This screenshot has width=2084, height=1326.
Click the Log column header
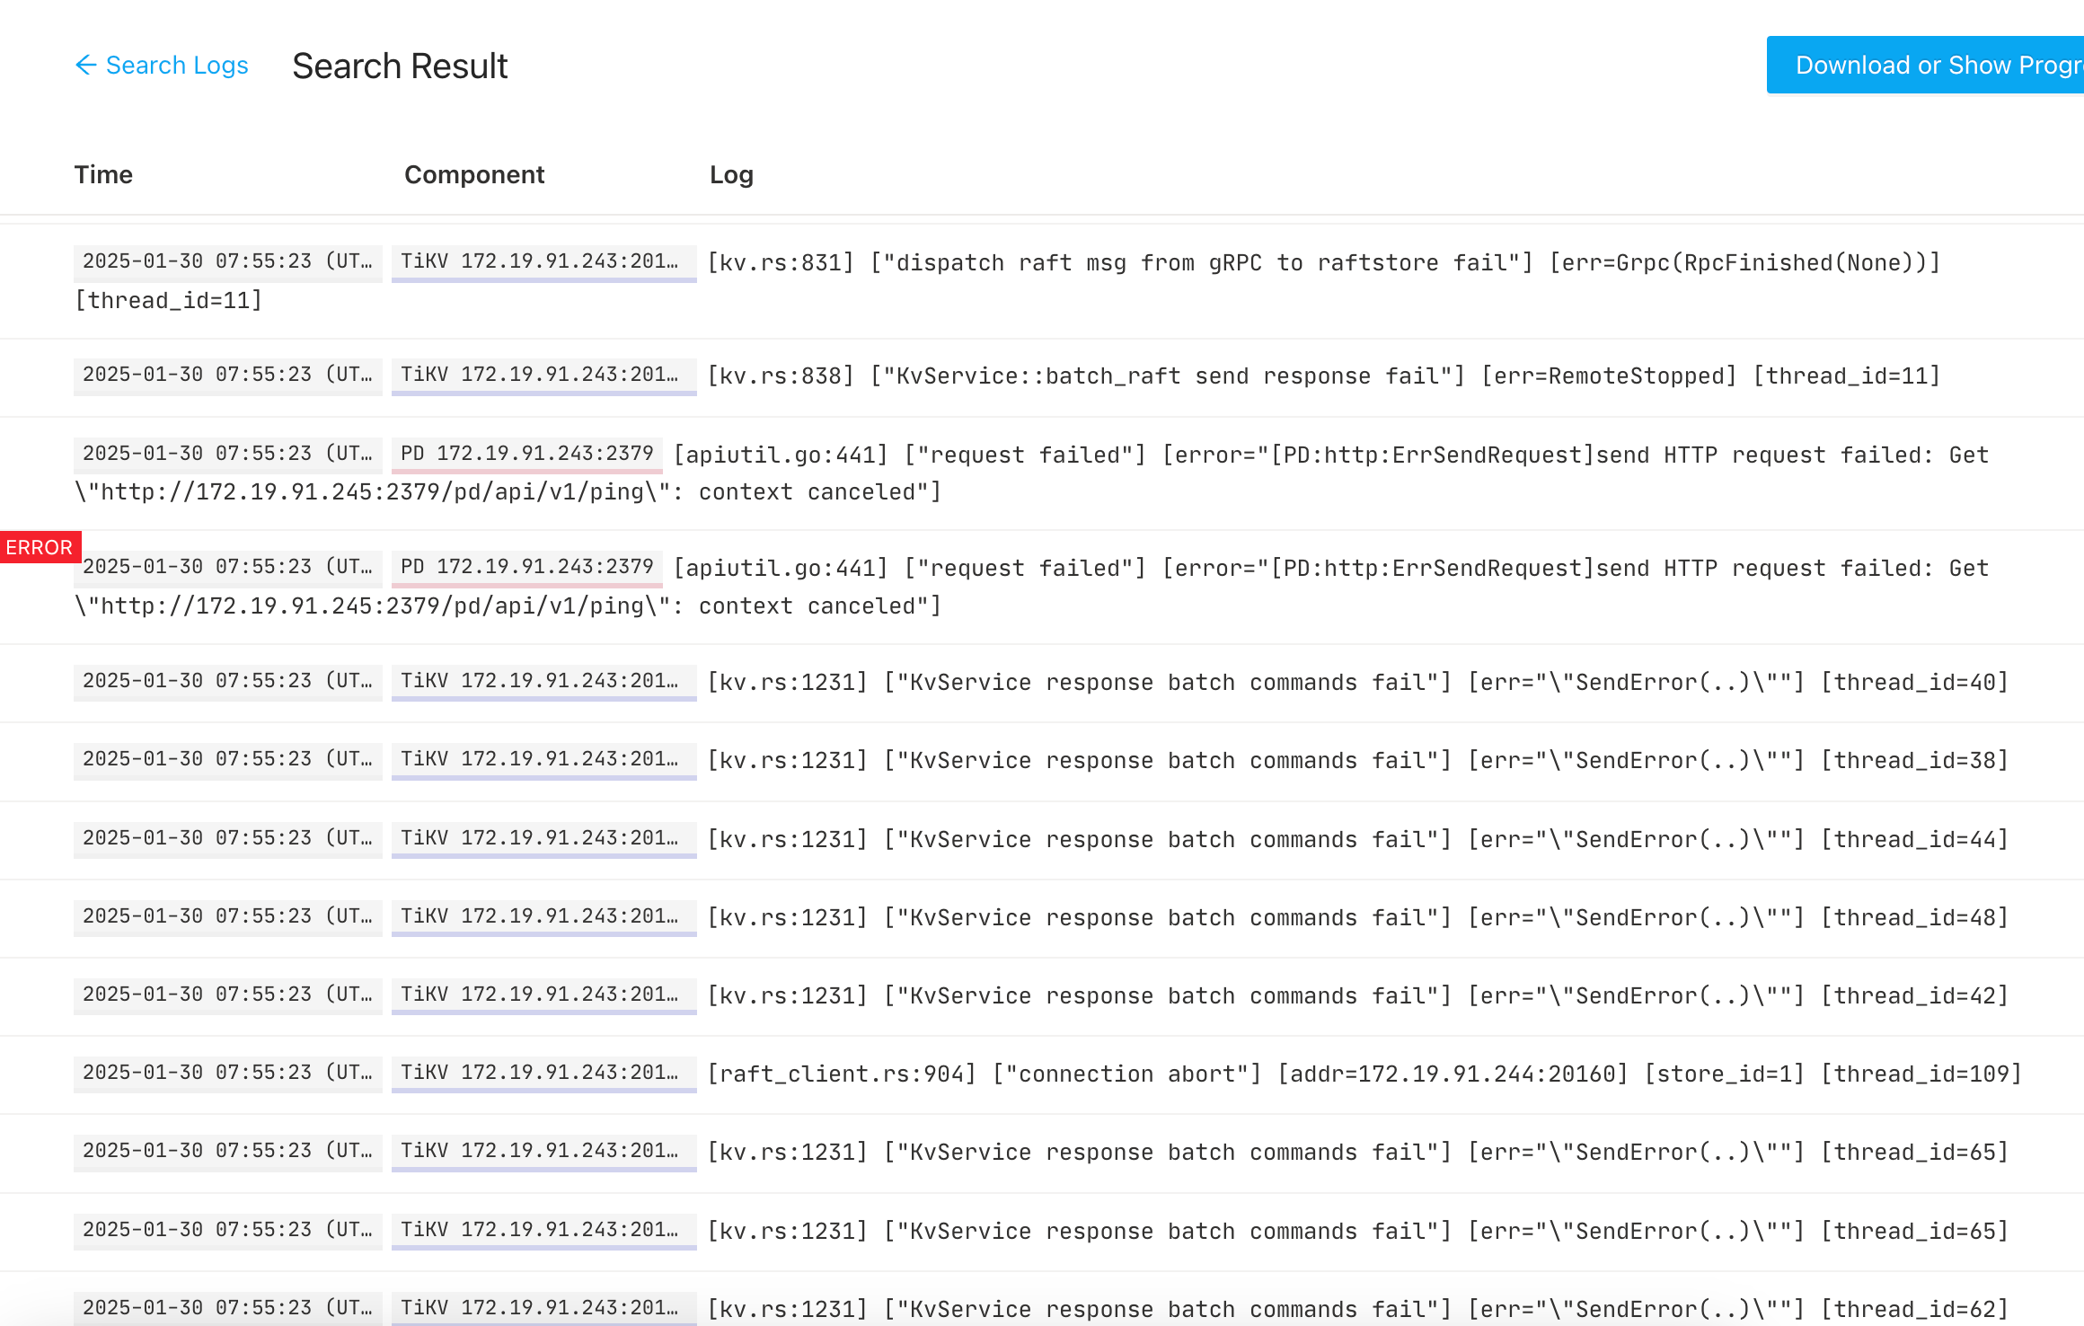[731, 174]
